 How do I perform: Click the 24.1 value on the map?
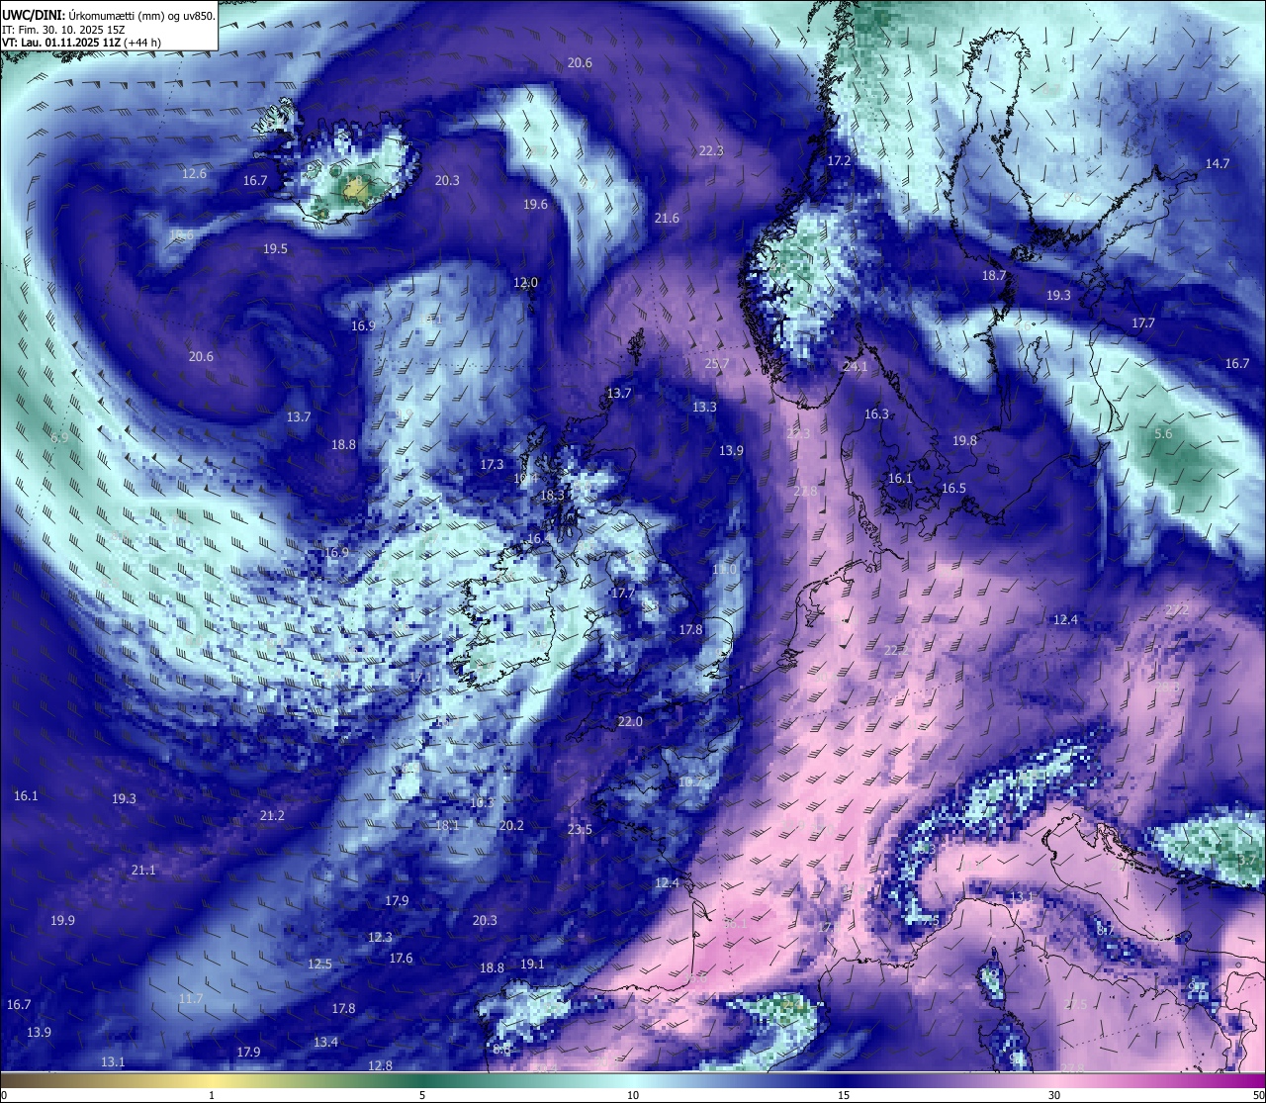[x=855, y=366]
